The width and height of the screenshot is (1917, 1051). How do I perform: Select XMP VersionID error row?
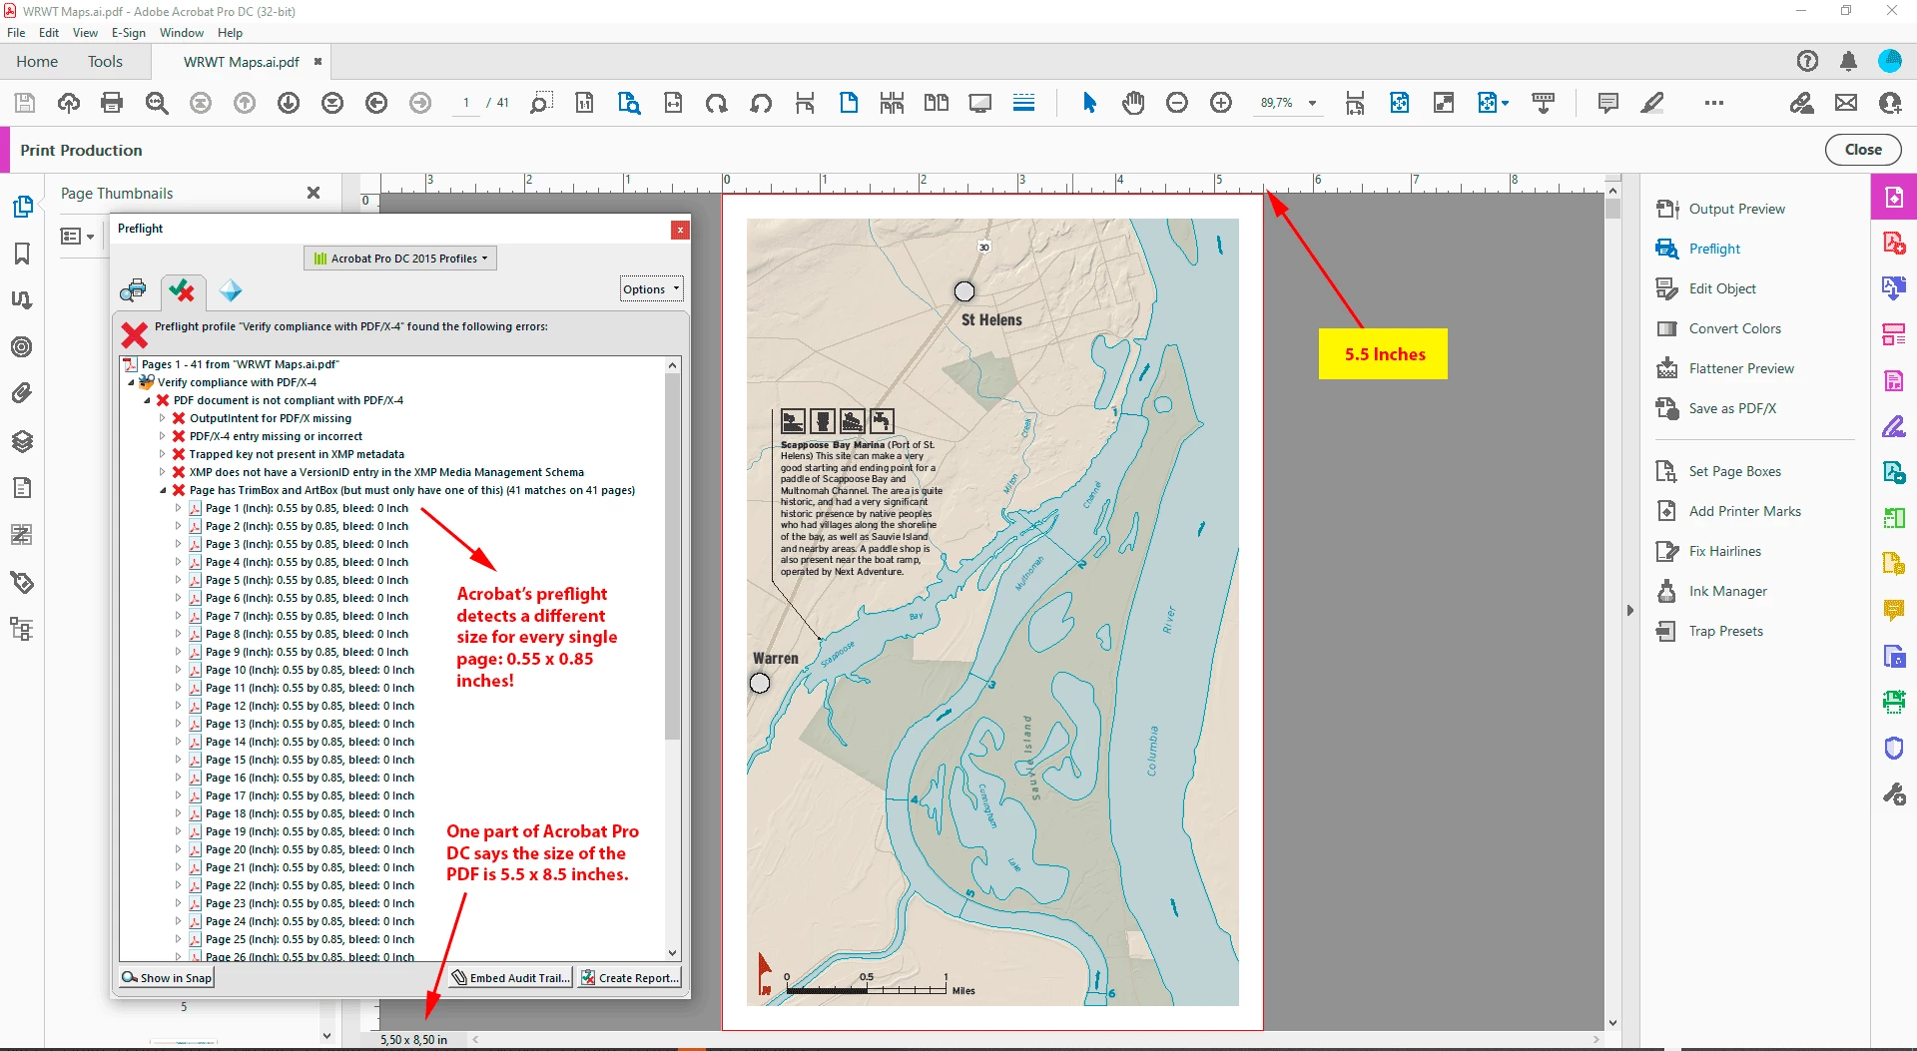(386, 472)
